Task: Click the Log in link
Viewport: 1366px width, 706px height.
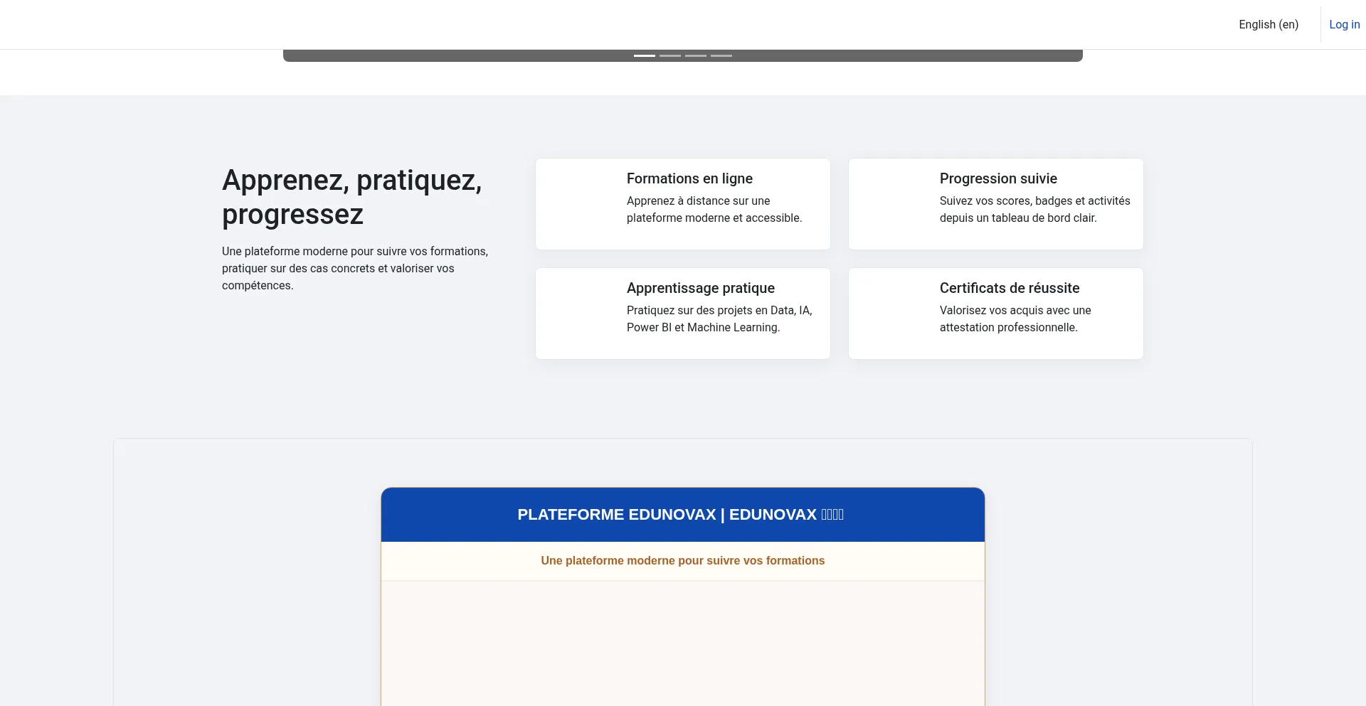Action: [x=1344, y=24]
